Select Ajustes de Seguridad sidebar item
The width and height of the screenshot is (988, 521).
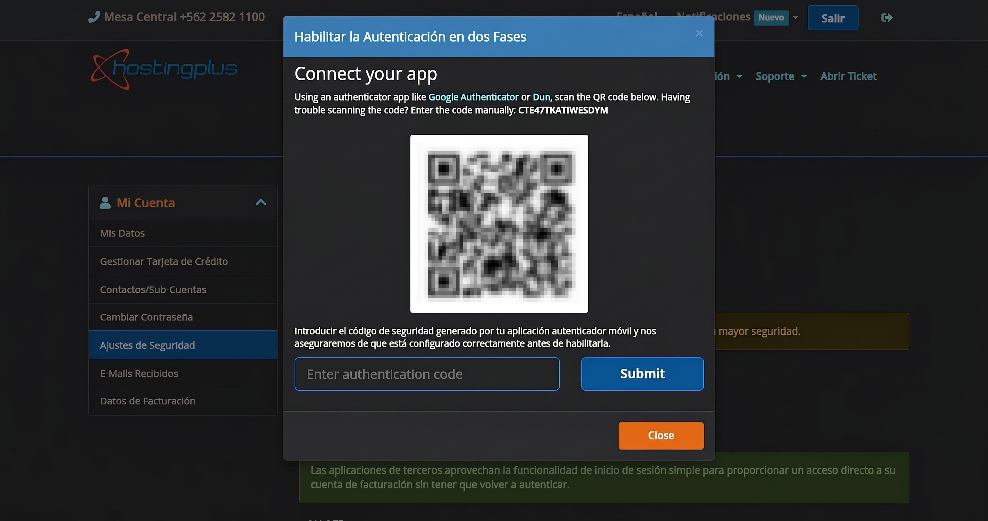coord(183,345)
